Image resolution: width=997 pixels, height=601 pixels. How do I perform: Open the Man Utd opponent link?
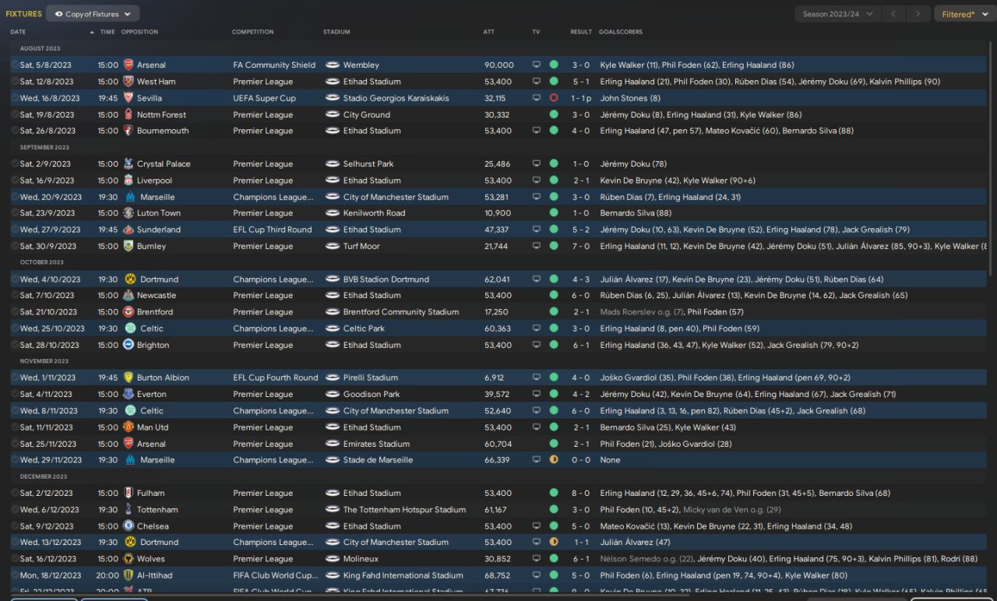coord(153,427)
